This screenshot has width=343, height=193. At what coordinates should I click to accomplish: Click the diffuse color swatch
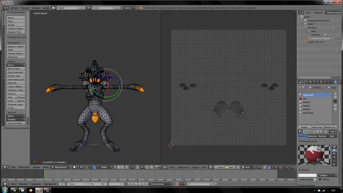coord(307,175)
